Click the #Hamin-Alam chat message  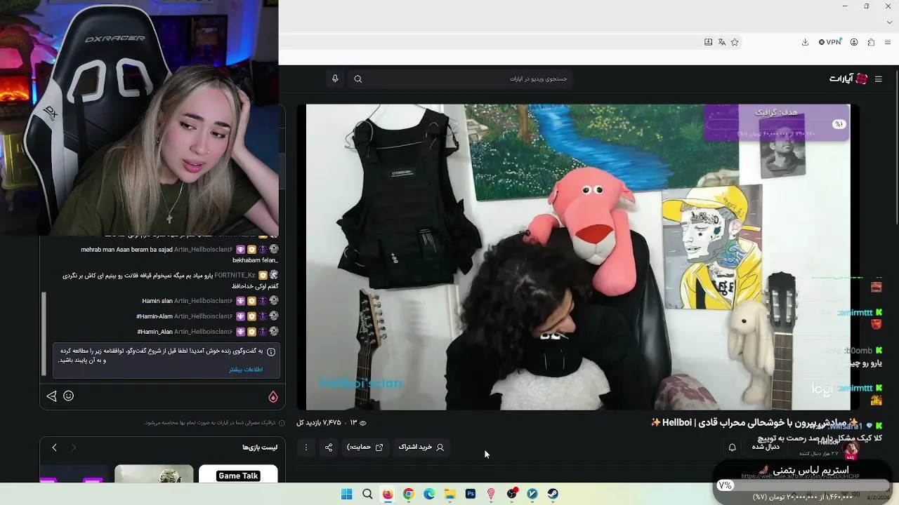click(155, 316)
